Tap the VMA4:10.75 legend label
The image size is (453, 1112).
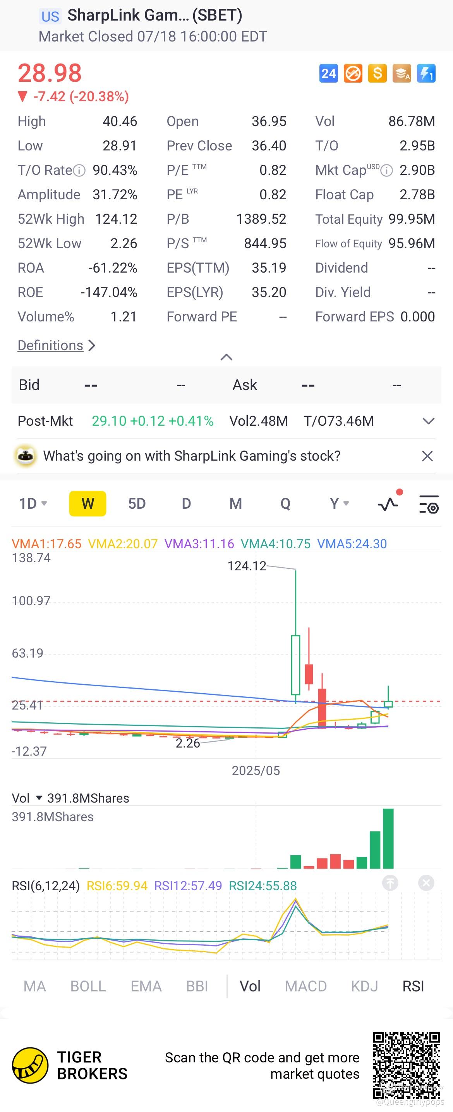(x=275, y=544)
